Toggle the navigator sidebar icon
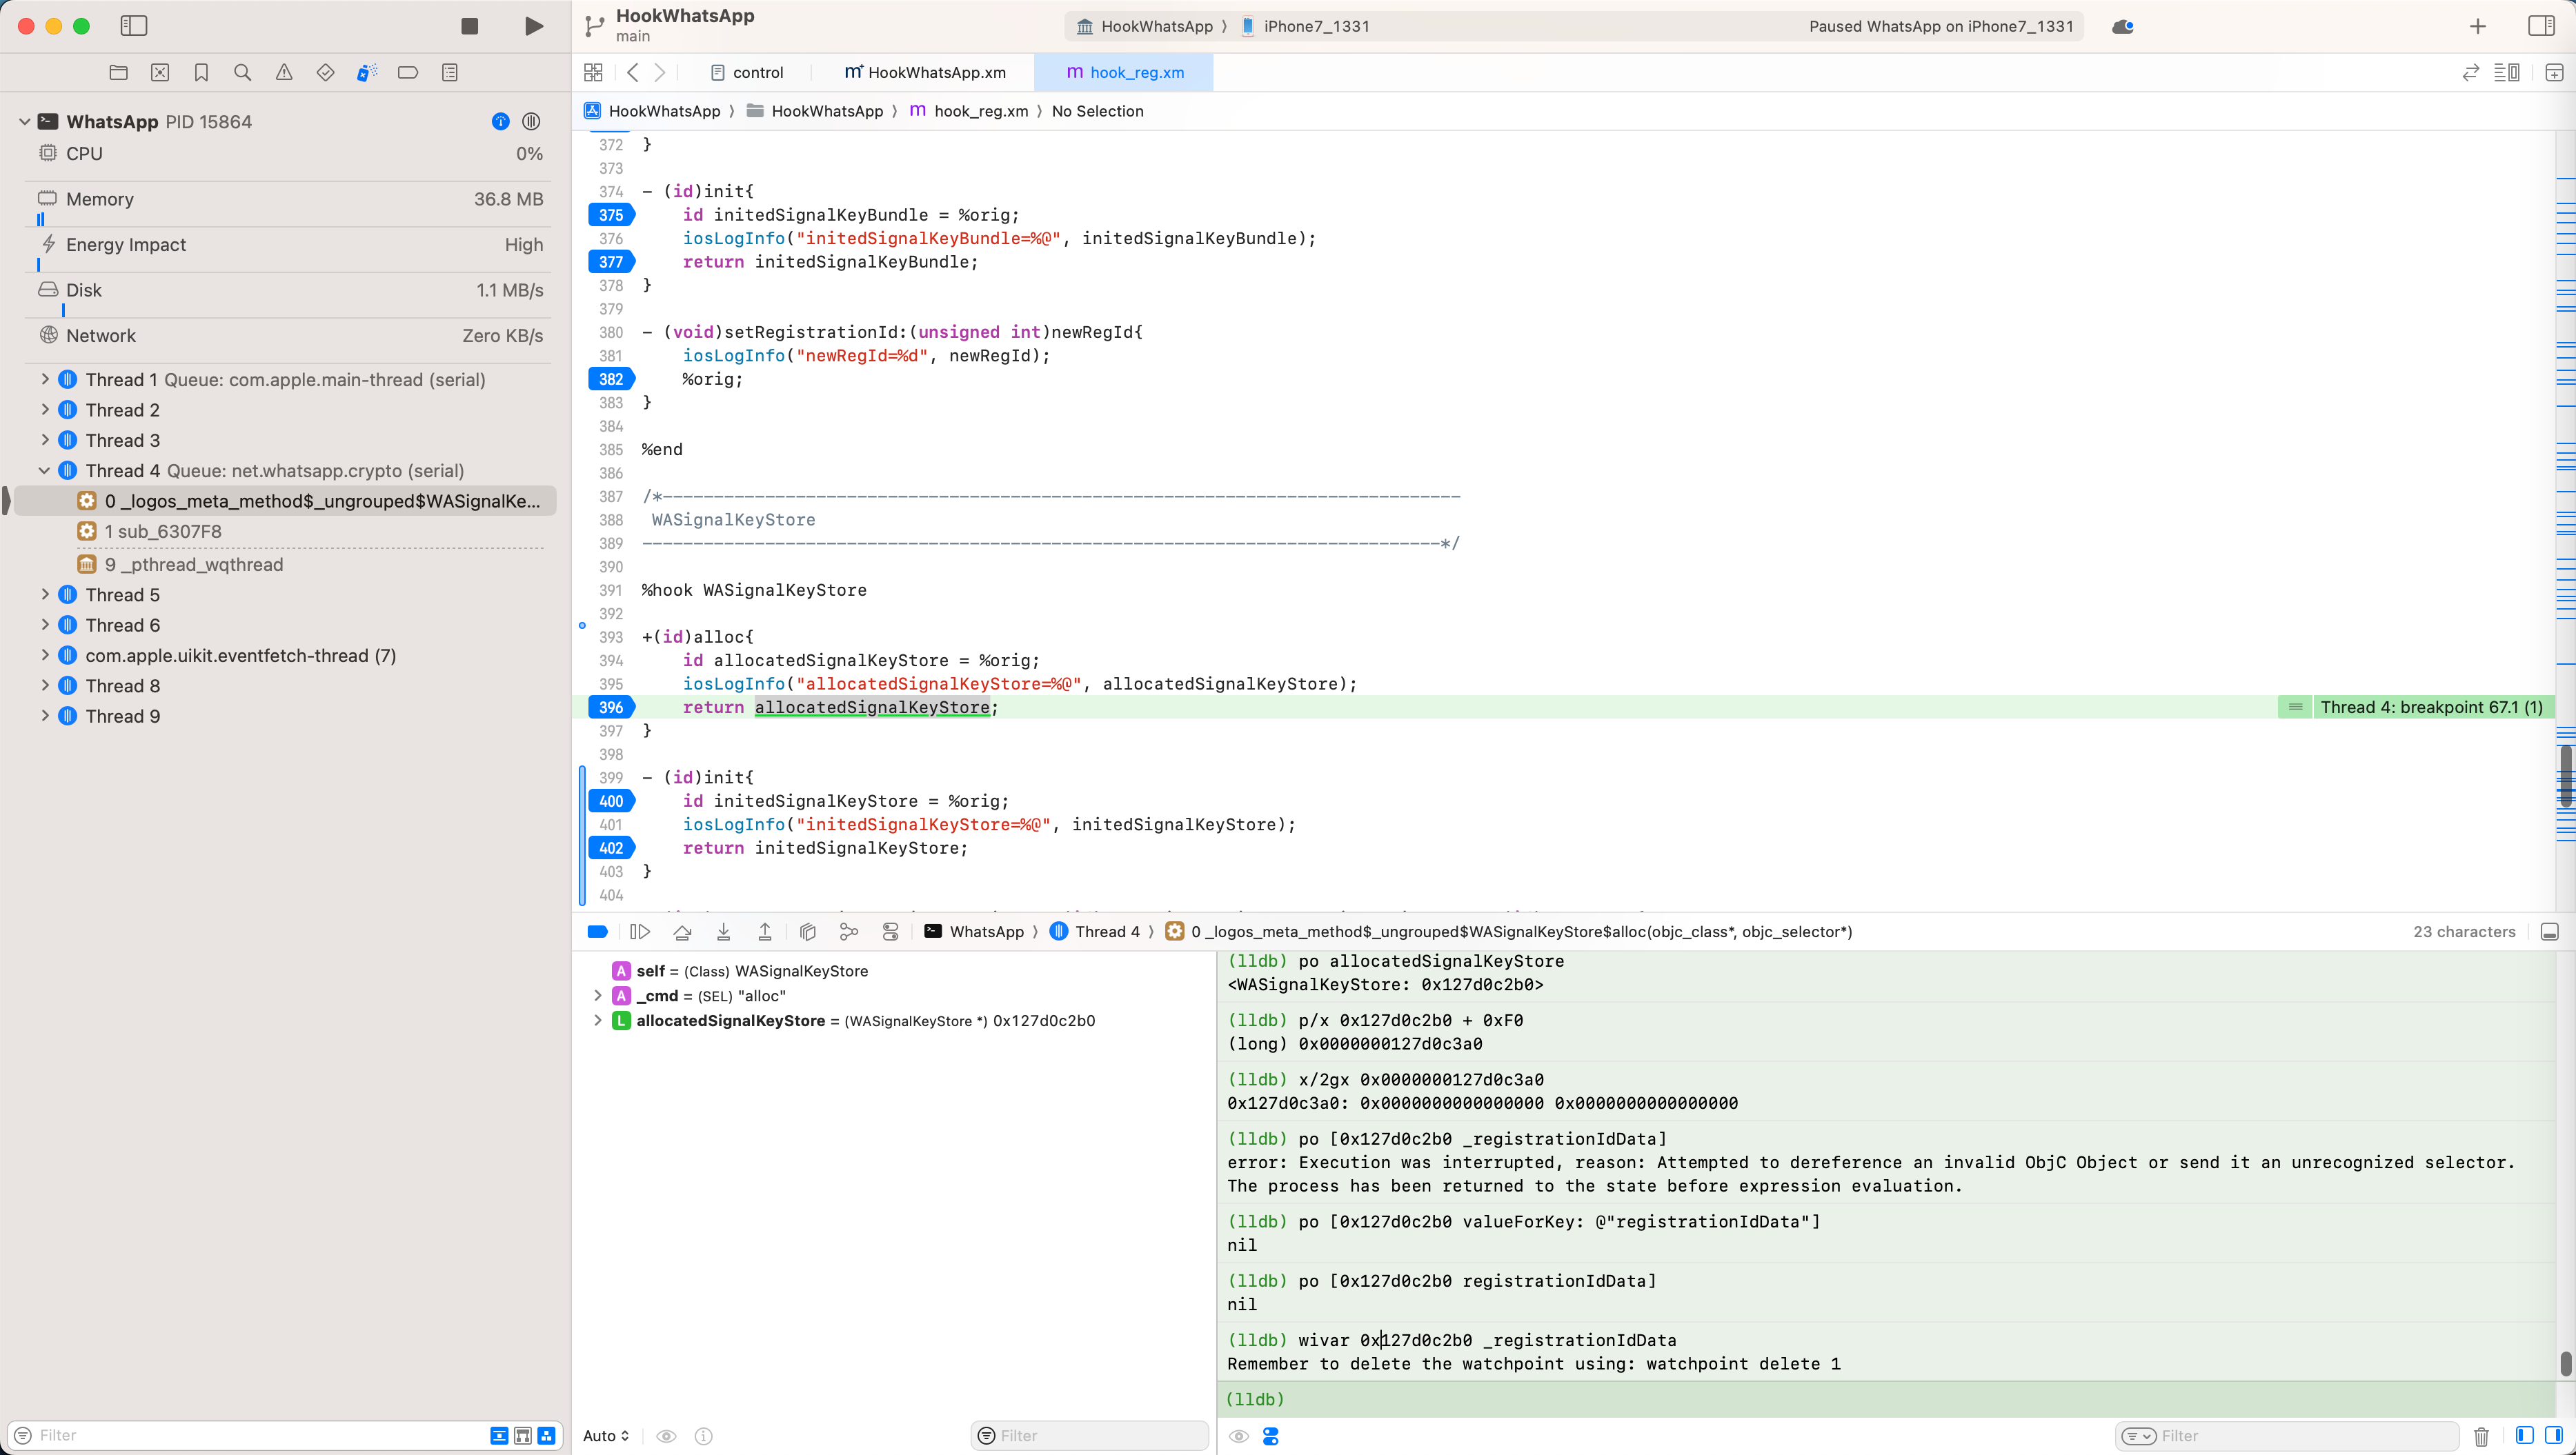Screen dimensions: 2576x1455 pyautogui.click(x=134, y=26)
